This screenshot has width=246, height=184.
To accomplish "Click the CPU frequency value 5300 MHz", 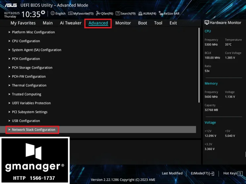I will pyautogui.click(x=211, y=45).
